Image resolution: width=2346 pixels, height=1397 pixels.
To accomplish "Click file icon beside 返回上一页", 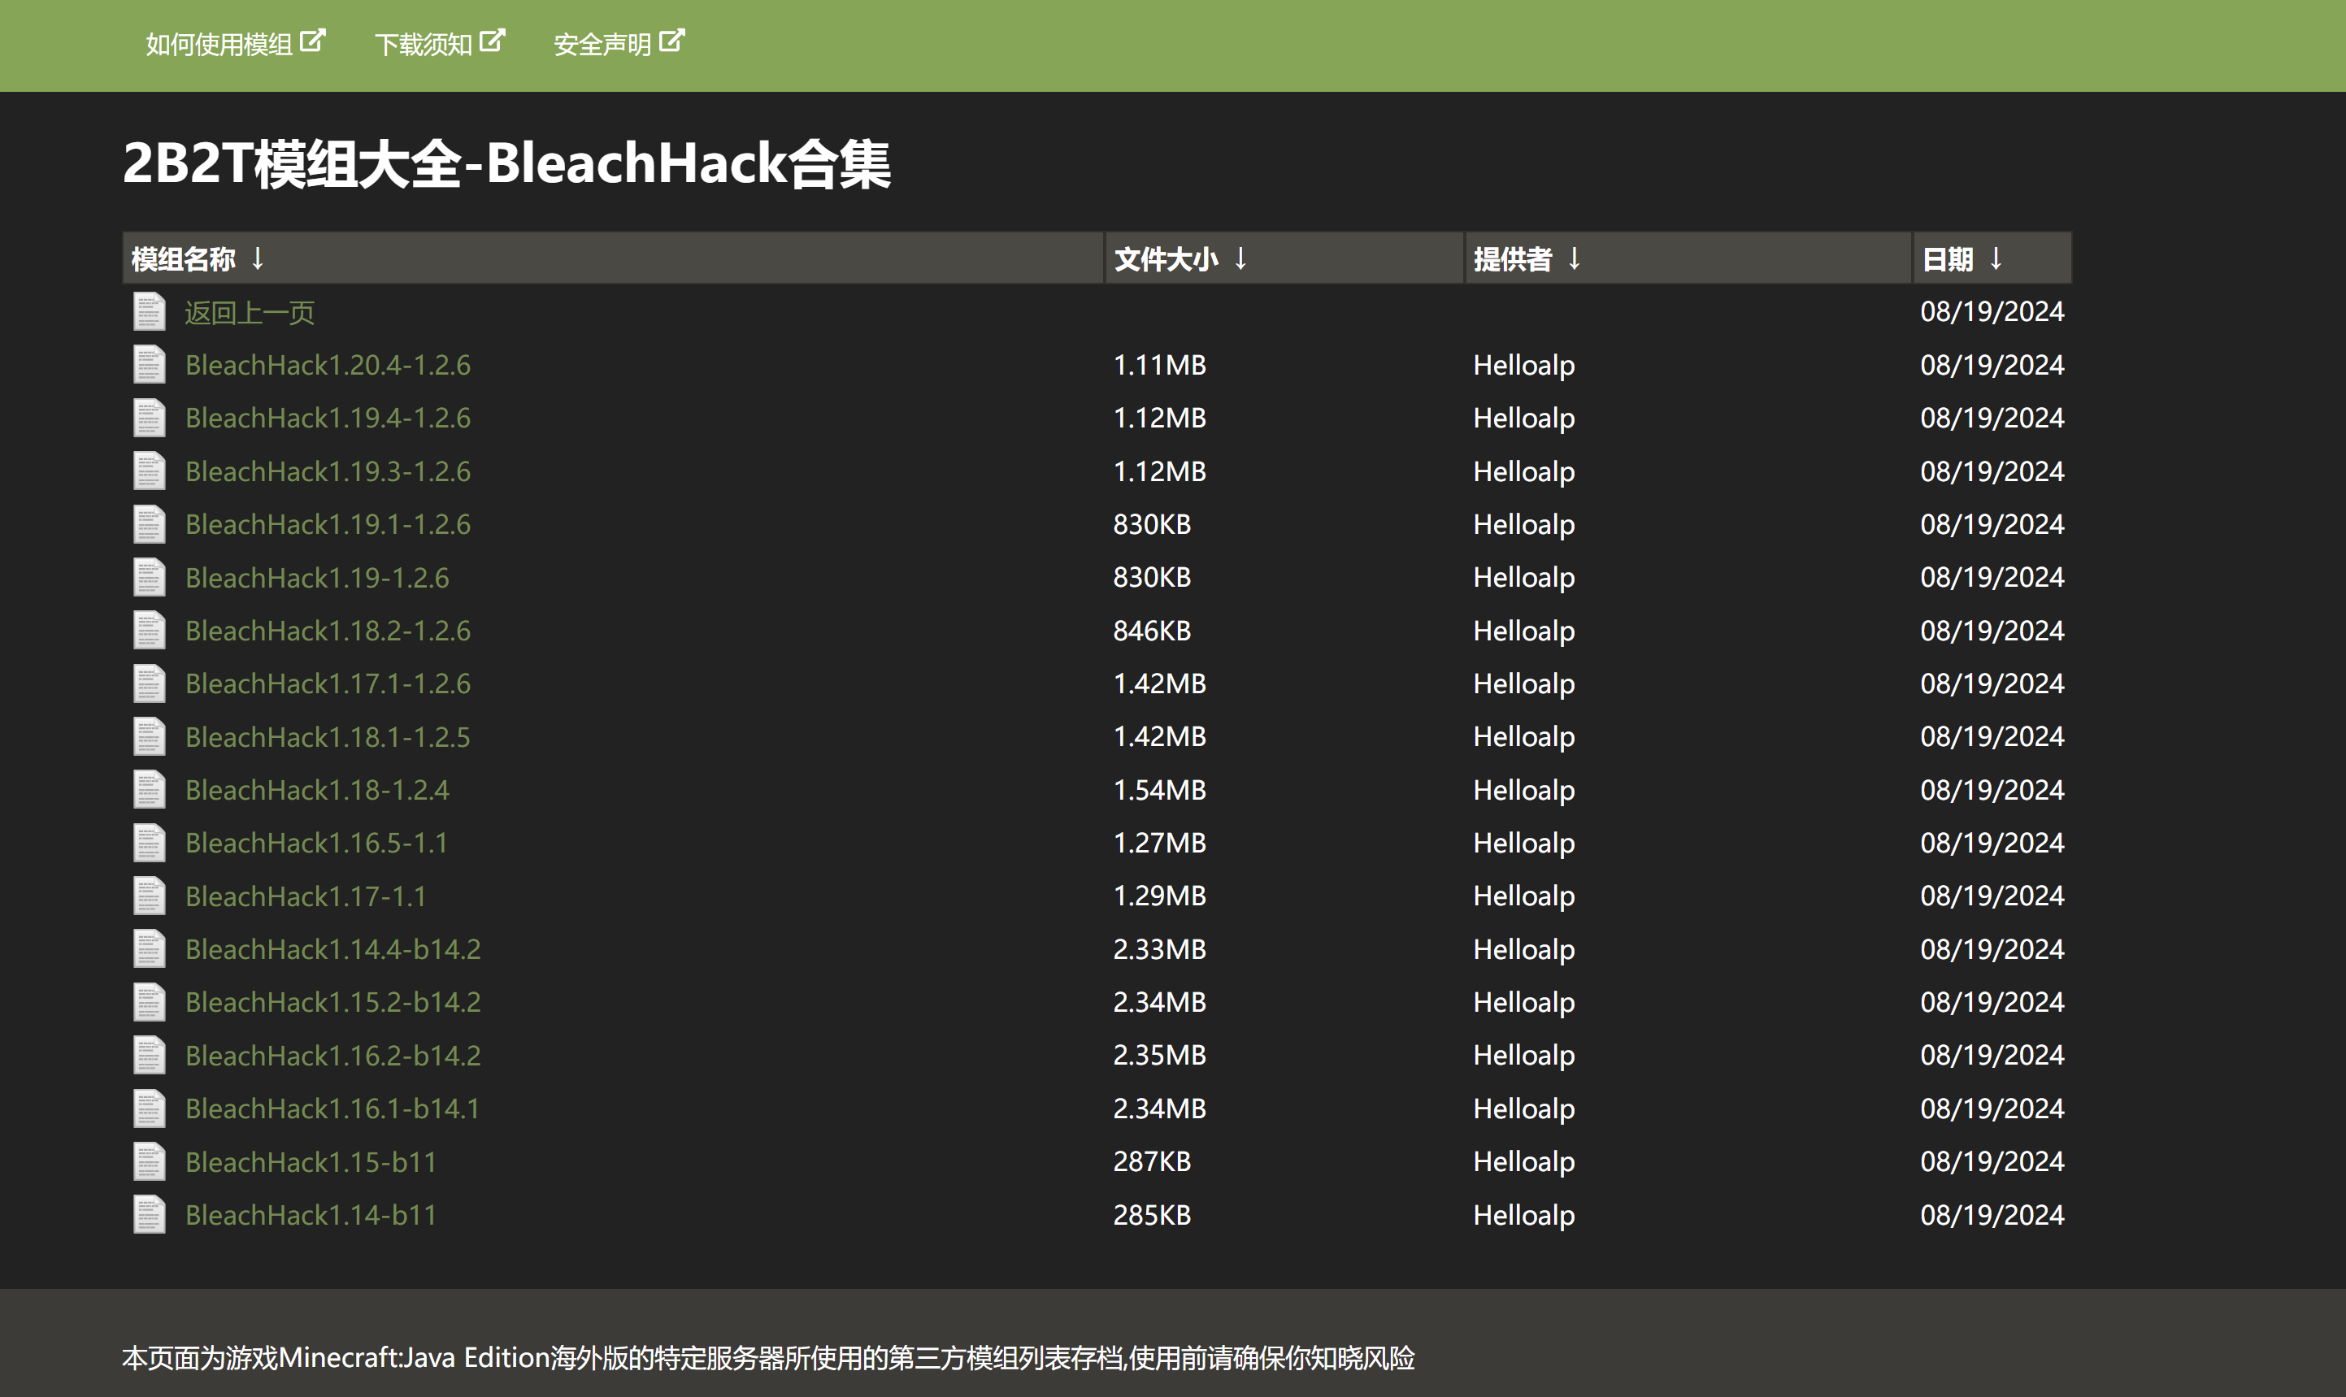I will click(x=149, y=311).
